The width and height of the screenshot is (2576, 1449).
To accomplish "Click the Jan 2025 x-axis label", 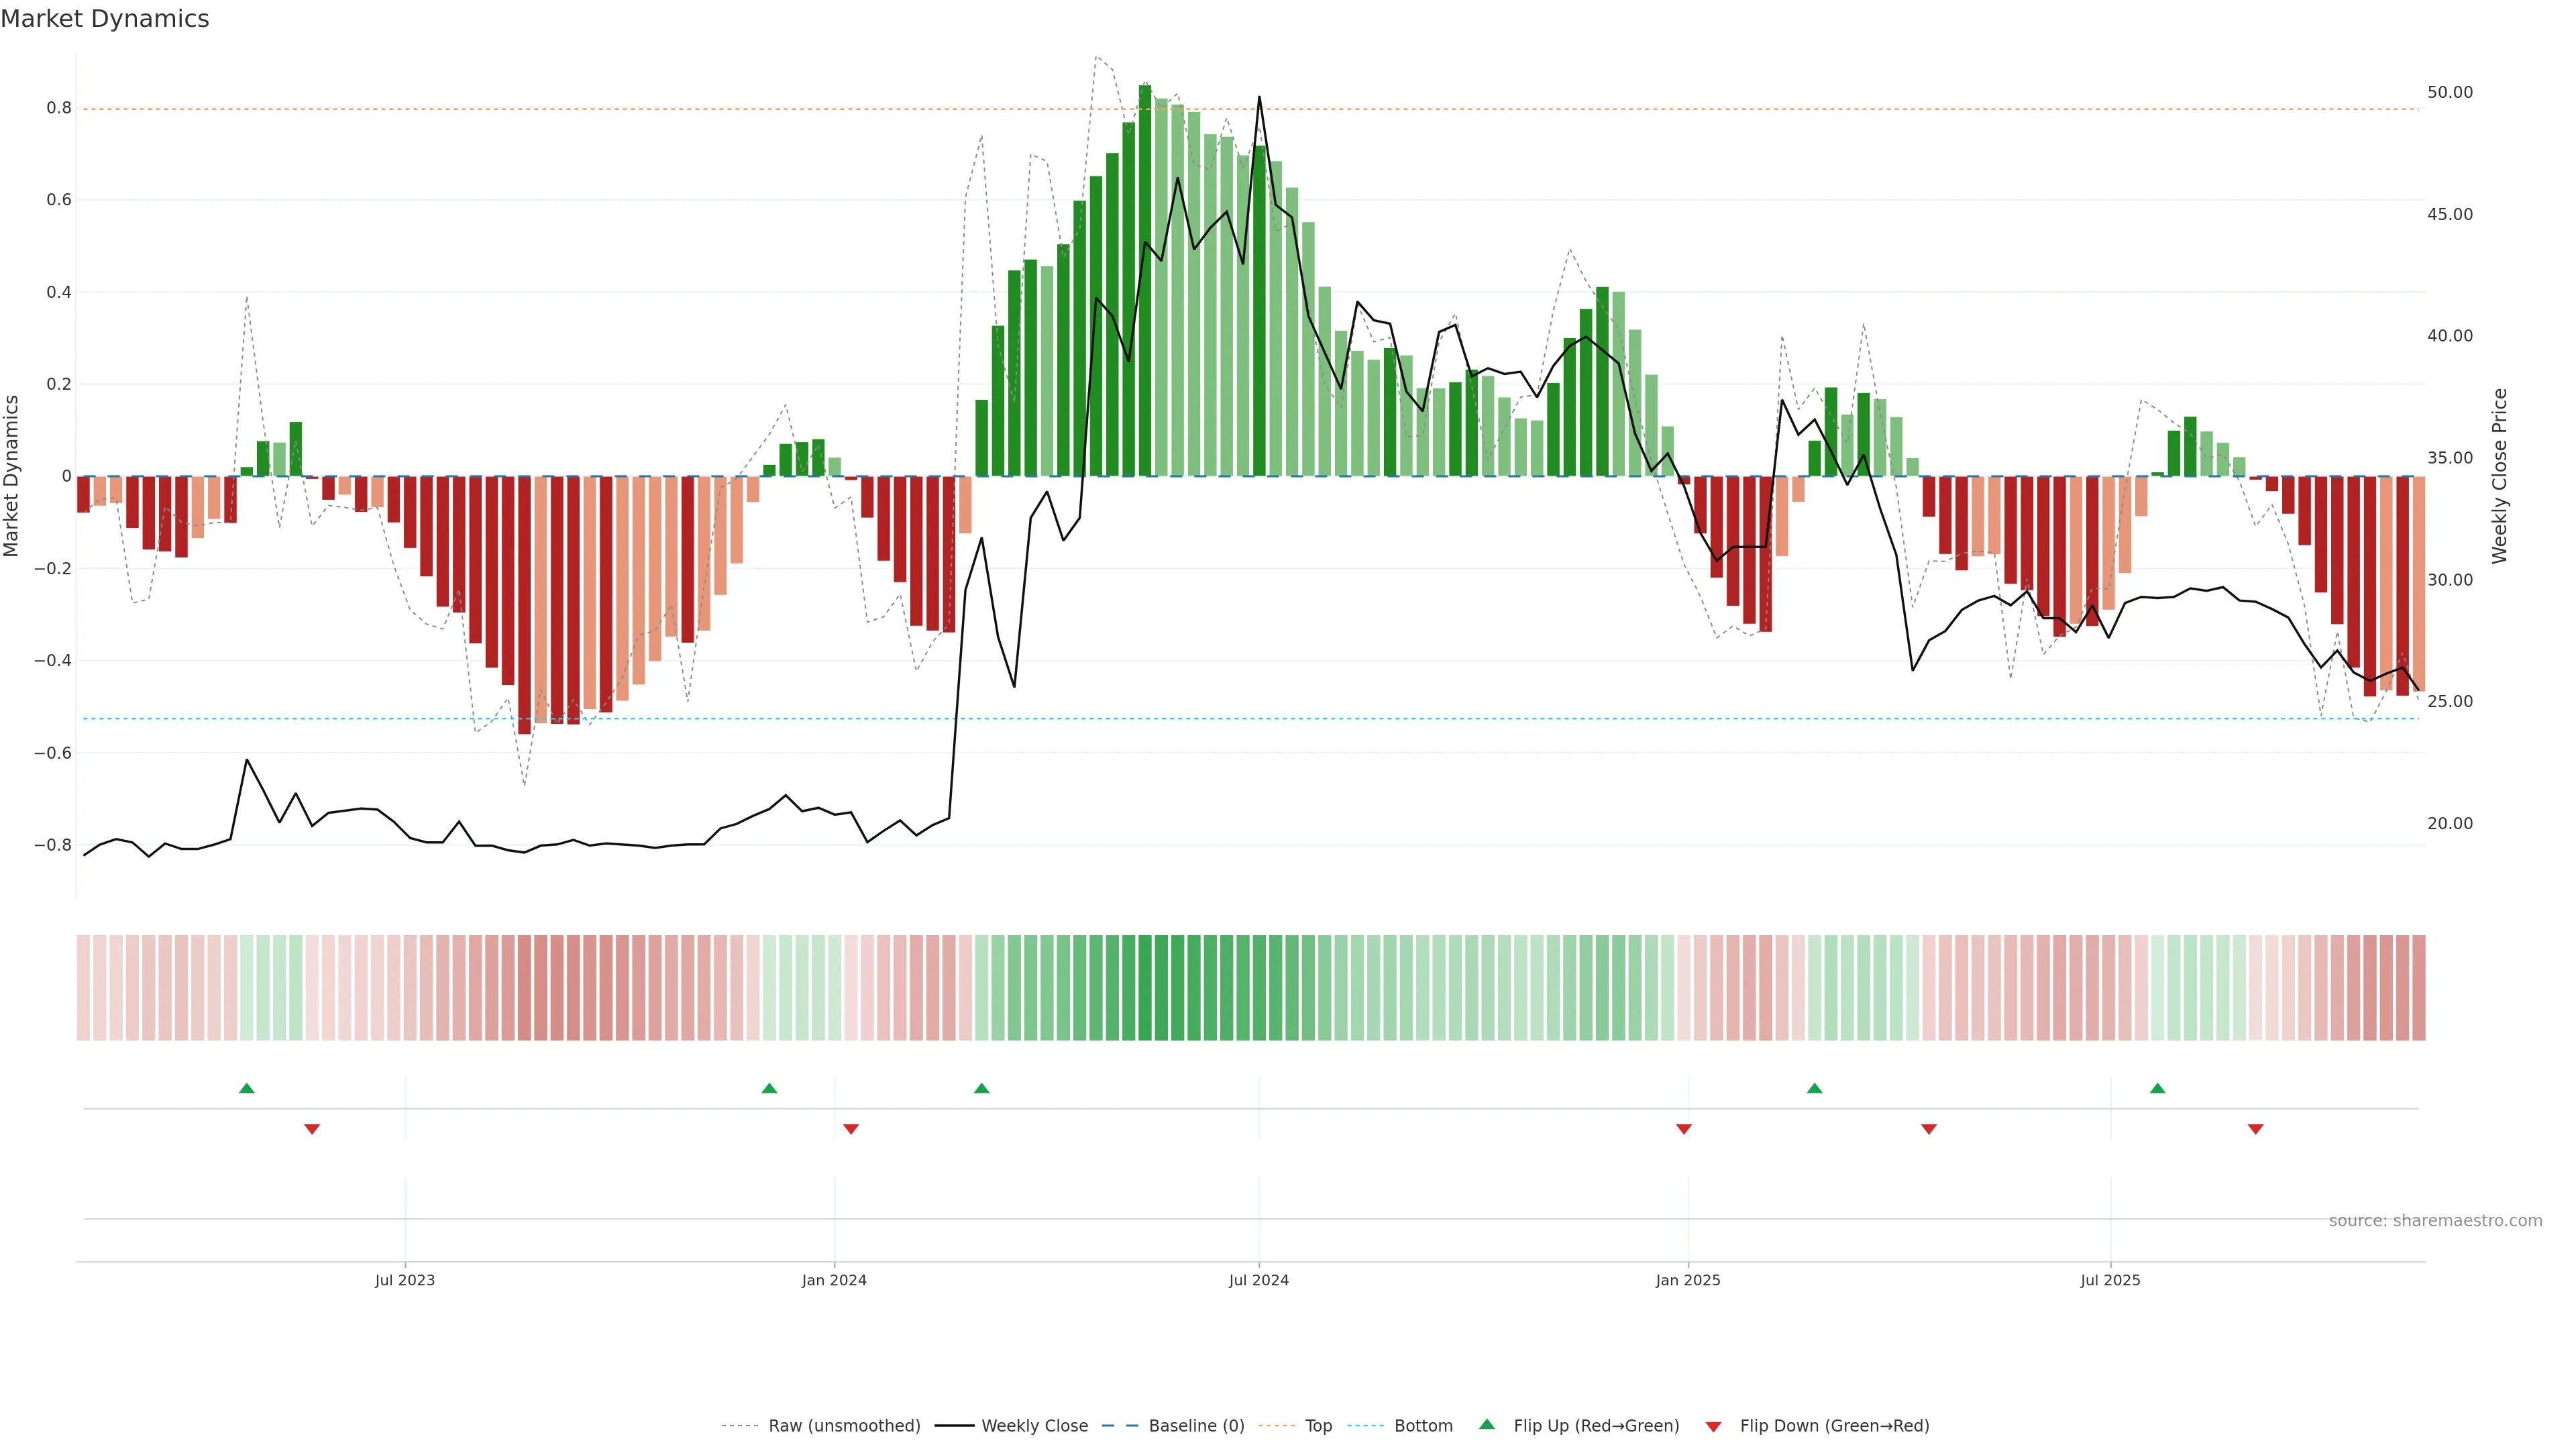I will (1688, 1280).
